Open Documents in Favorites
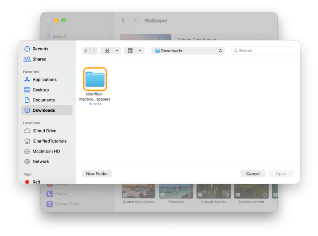Viewport: 318px width, 236px height. pyautogui.click(x=47, y=100)
